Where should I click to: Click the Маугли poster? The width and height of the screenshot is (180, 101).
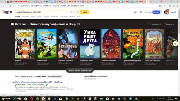coord(25,44)
